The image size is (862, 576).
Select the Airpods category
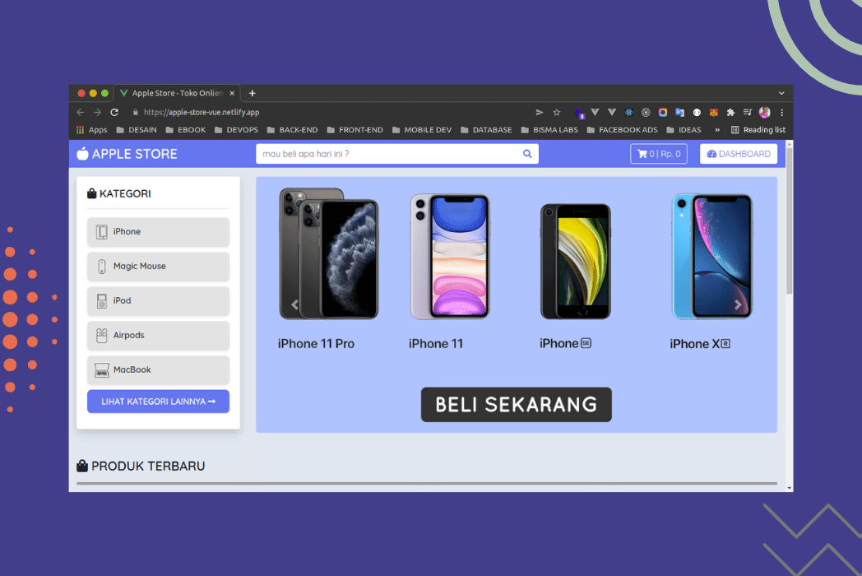pos(158,336)
